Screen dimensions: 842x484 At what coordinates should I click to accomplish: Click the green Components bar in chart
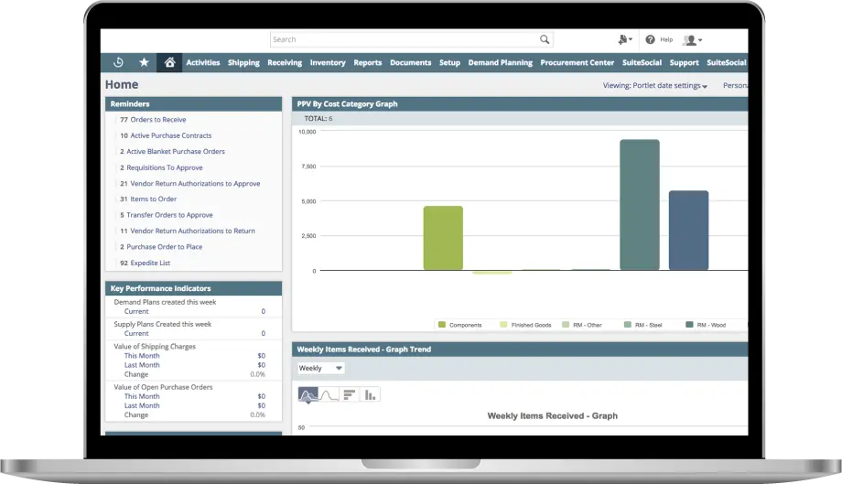443,238
